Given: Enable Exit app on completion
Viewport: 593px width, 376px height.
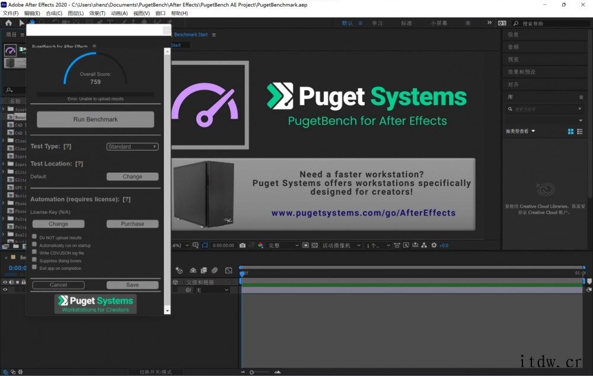Looking at the screenshot, I should (x=34, y=267).
